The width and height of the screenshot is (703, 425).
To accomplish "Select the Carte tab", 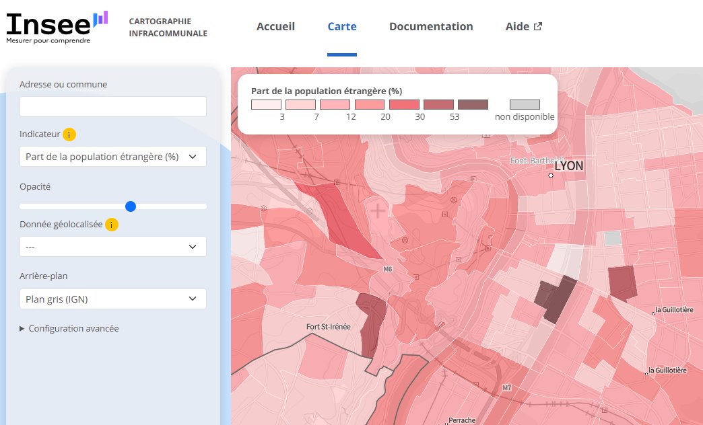I will (342, 26).
